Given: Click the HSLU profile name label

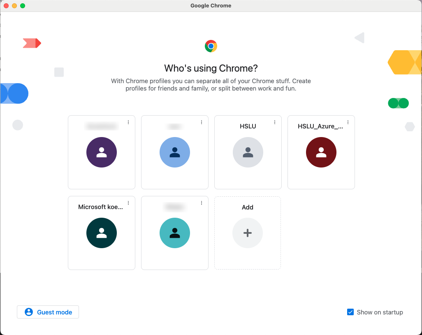Looking at the screenshot, I should (248, 126).
